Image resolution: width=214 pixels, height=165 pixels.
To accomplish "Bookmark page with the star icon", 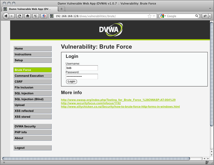I will pyautogui.click(x=150, y=16).
